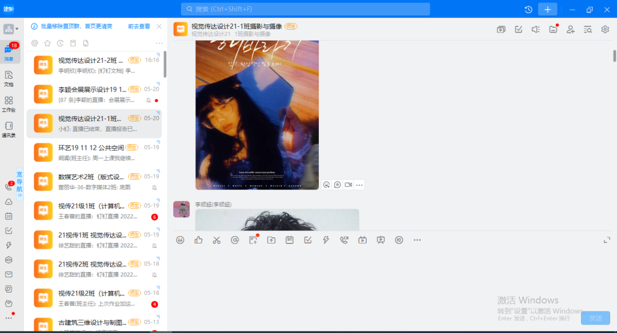The height and width of the screenshot is (333, 617).
Task: Launch the live streaming tool
Action: pos(381,240)
